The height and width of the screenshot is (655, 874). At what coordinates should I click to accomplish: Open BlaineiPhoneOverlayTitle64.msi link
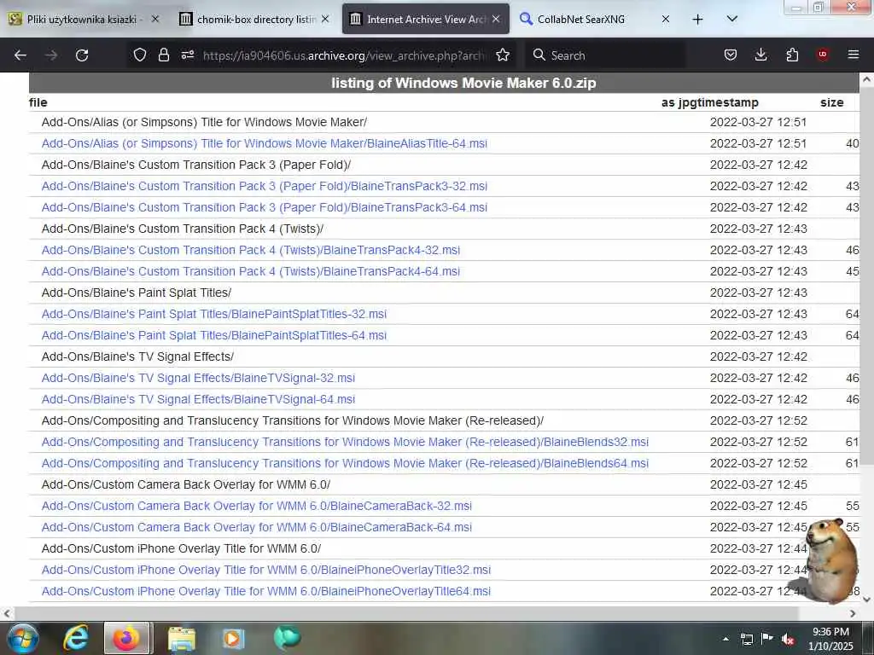point(266,592)
